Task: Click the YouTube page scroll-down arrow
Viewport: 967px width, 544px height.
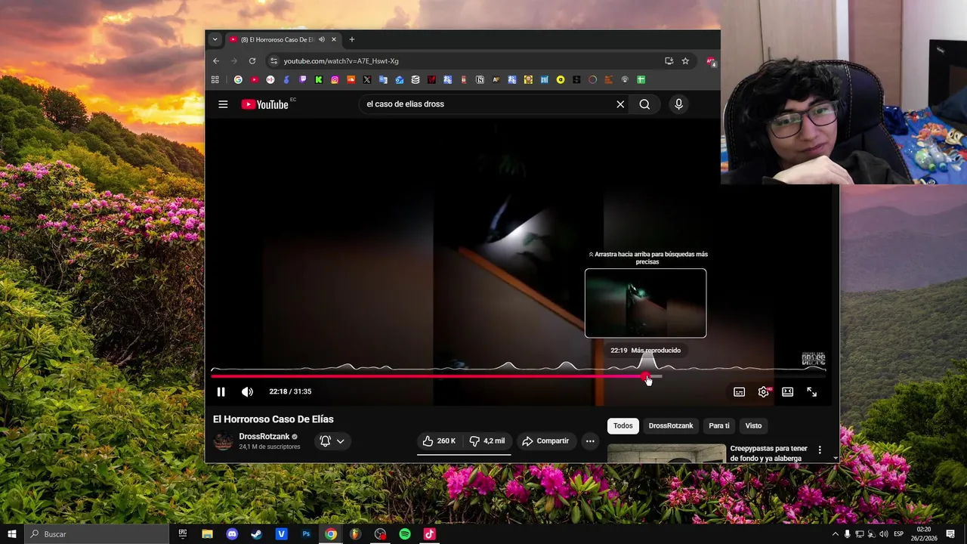Action: (x=835, y=458)
